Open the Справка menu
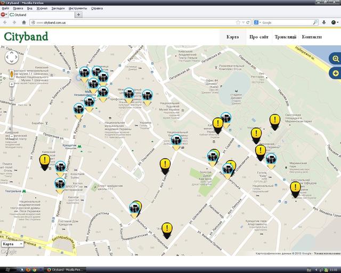This screenshot has width=341, height=273. 97,9
